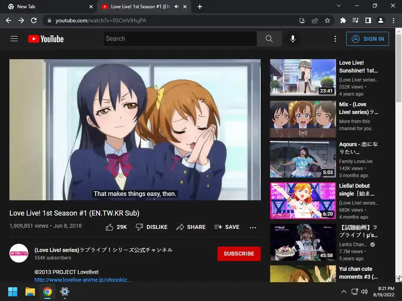The height and width of the screenshot is (301, 402).
Task: Open the Lantis Channel 45:58 video thumbnail
Action: 303,242
